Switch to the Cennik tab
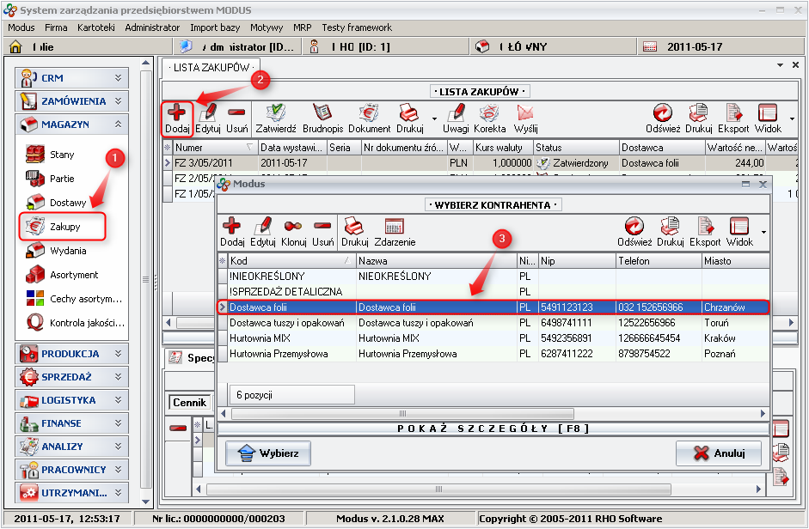 (x=189, y=402)
